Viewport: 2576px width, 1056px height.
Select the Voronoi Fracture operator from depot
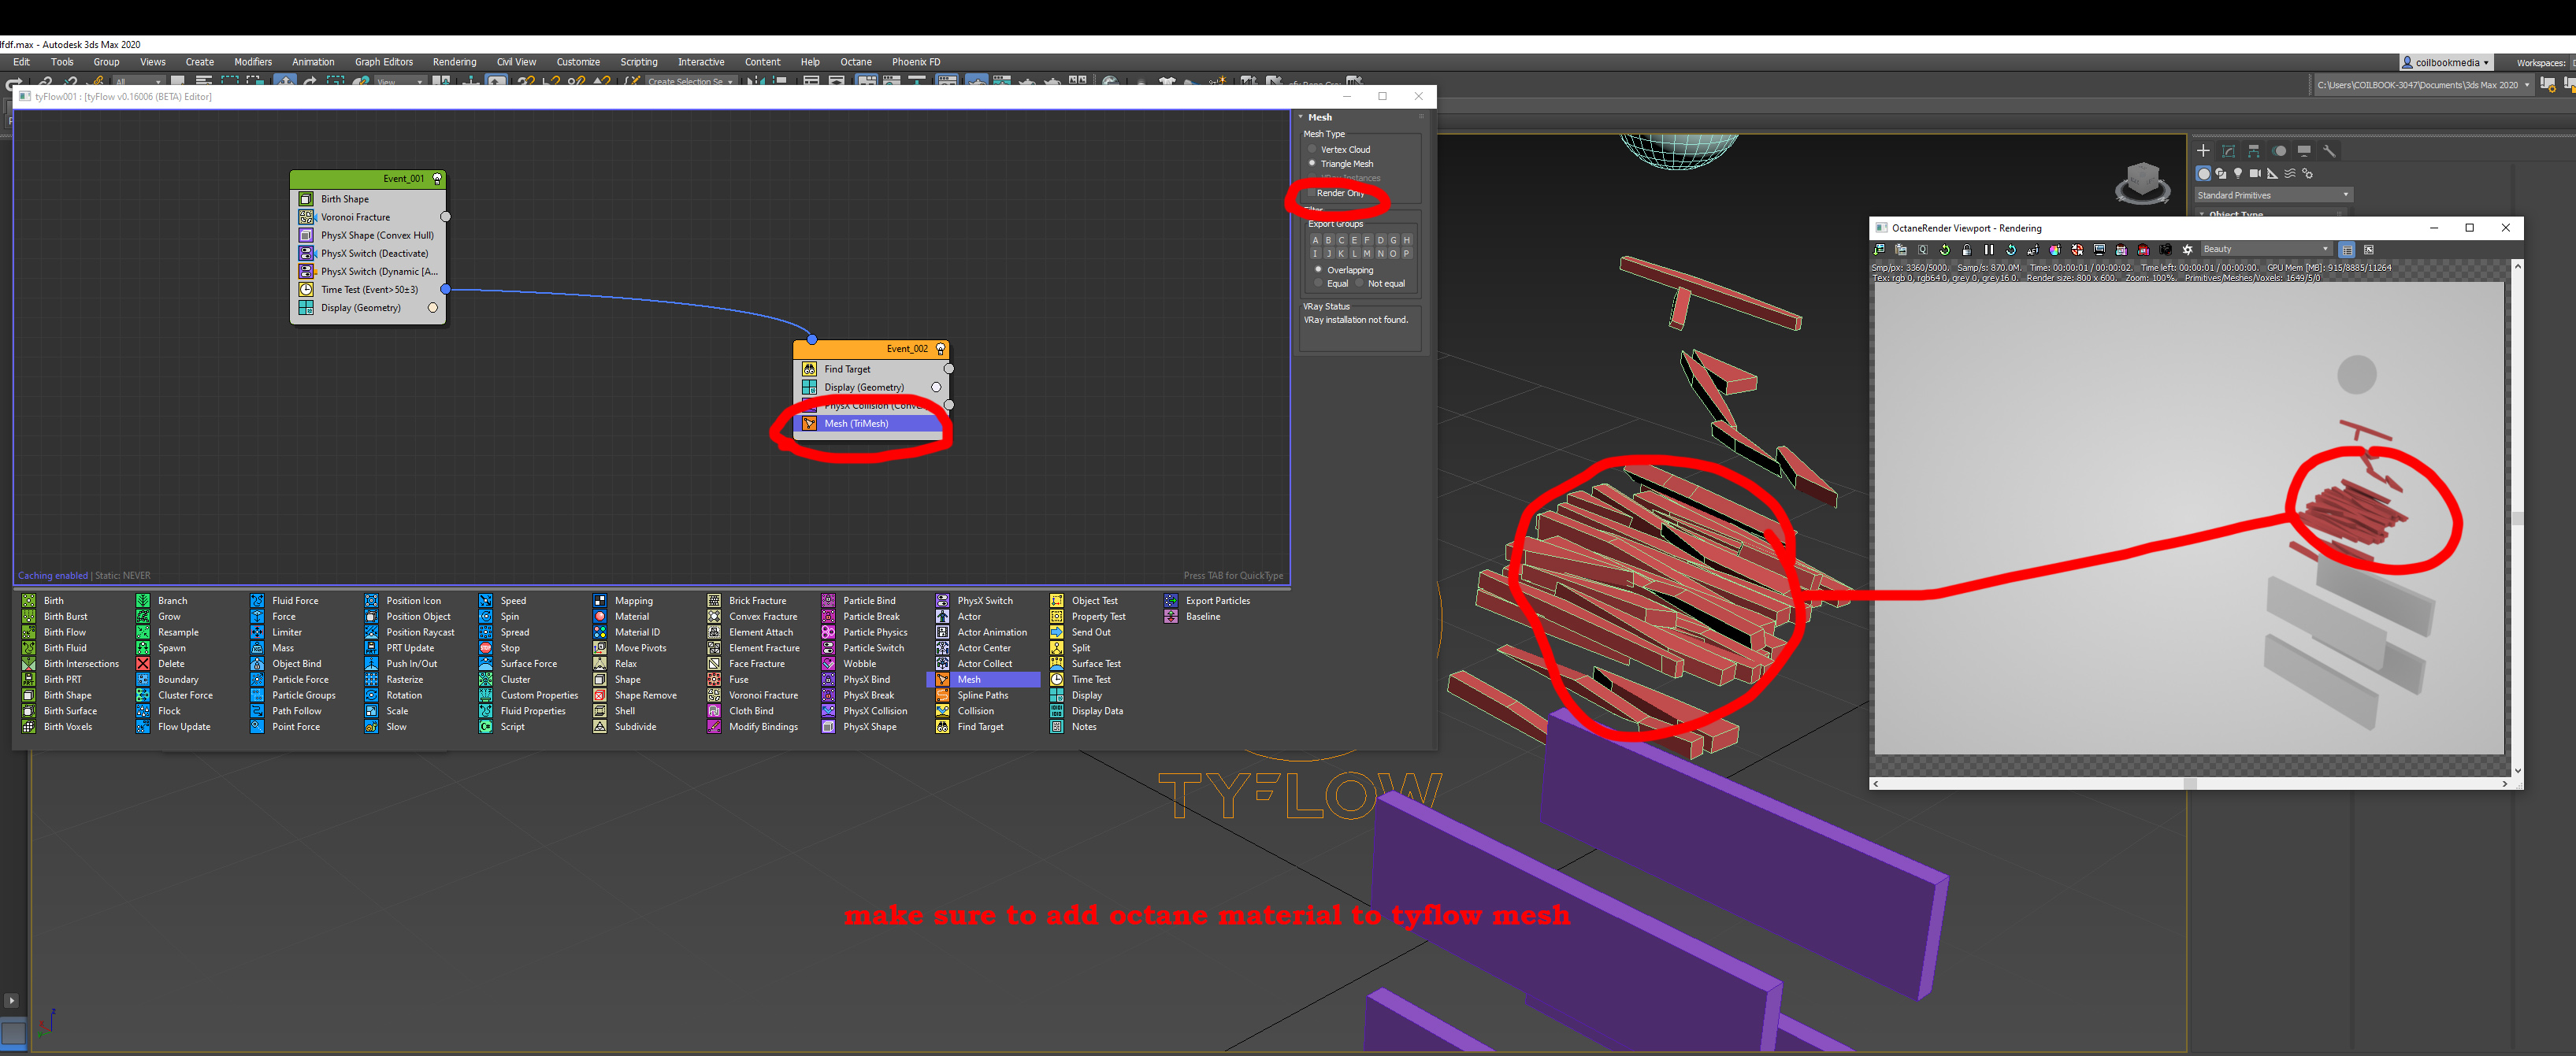point(763,695)
